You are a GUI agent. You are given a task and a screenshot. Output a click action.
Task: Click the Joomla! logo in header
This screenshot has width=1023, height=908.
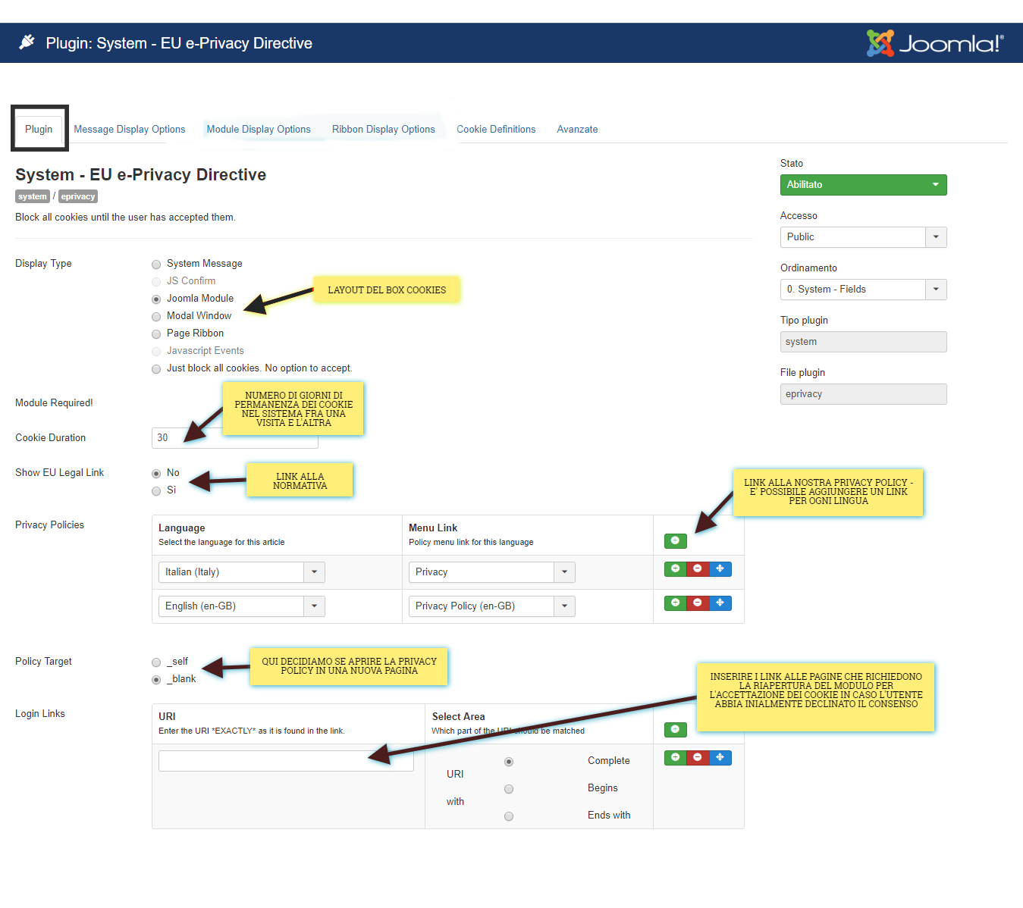click(935, 43)
